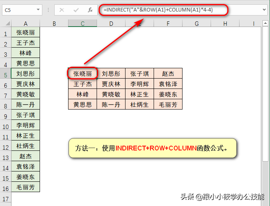Select column D header
Viewport: 270px width, 206px height.
click(111, 23)
